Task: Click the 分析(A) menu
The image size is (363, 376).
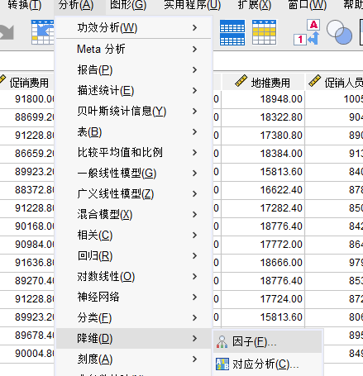Action: [x=76, y=5]
